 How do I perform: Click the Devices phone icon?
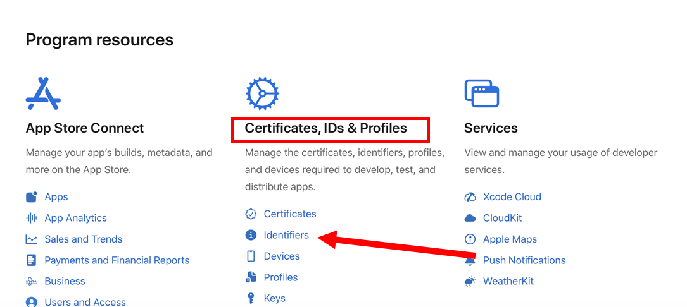point(251,256)
